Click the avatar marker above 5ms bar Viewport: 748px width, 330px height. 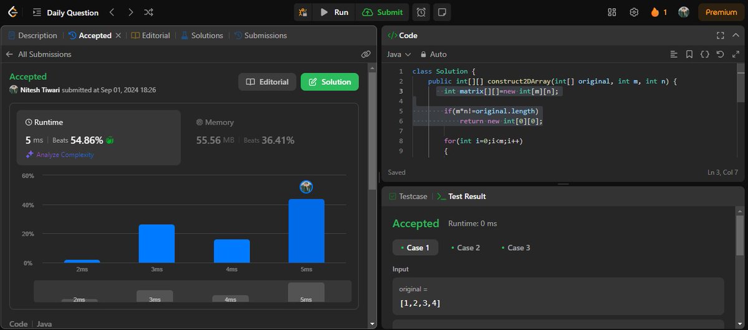(x=306, y=187)
